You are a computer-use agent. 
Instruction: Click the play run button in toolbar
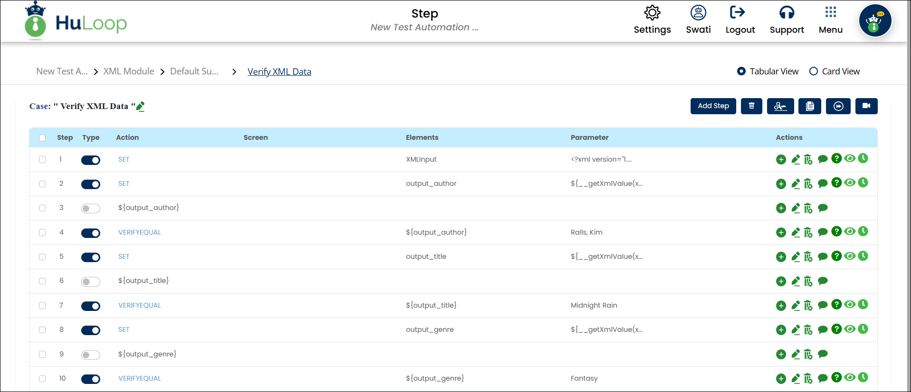tap(838, 106)
